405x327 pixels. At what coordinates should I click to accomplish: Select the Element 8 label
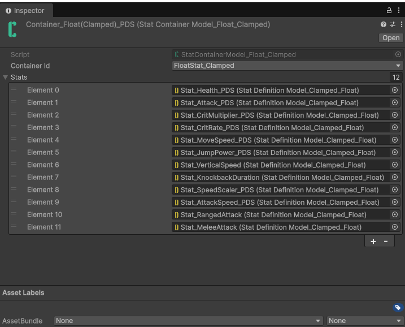tap(43, 190)
